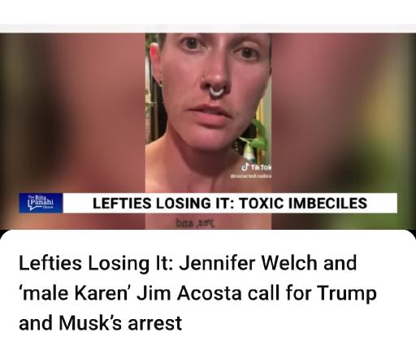Click The Rita Panahi Show logo
This screenshot has width=416, height=341.
point(41,203)
